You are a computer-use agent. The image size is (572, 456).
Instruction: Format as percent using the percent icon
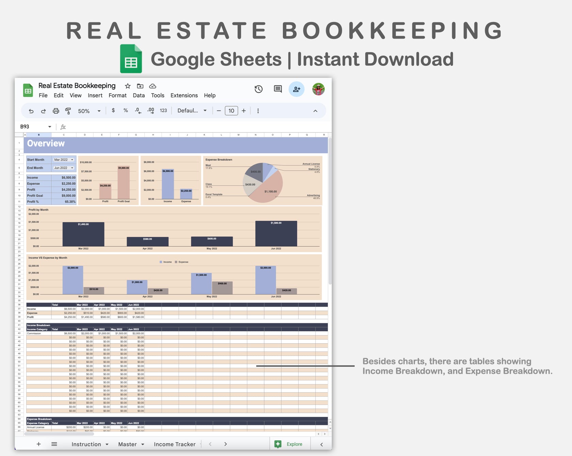coord(125,111)
